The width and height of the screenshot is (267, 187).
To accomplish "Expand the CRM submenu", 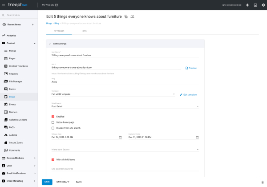I will 35,166.
